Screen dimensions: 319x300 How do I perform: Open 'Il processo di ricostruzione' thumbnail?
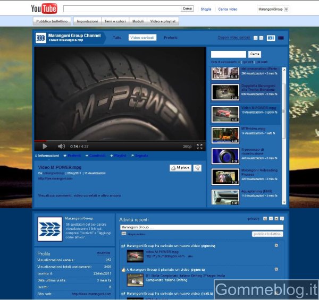pos(225,156)
